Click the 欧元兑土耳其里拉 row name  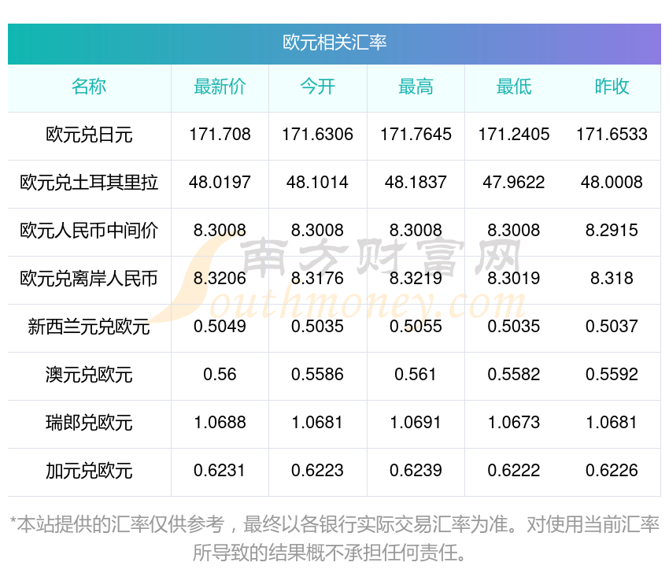coord(89,183)
